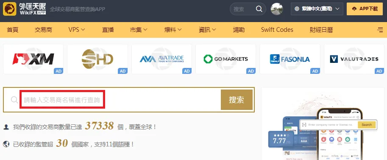The width and height of the screenshot is (387, 160).
Task: Go to 首頁 in navigation bar
Action: 13,30
